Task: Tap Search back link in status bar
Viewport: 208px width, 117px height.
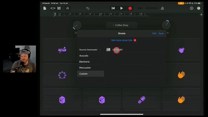Action: [46, 3]
